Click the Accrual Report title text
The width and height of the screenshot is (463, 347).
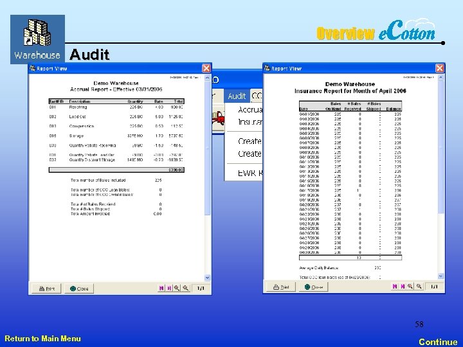[116, 89]
